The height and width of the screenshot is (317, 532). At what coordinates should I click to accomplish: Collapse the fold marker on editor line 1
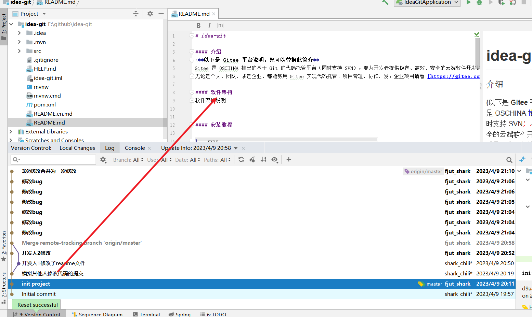coord(192,35)
